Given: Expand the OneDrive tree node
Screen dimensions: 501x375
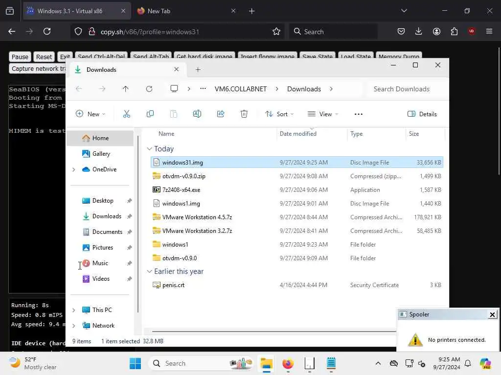Looking at the screenshot, I should pyautogui.click(x=74, y=169).
